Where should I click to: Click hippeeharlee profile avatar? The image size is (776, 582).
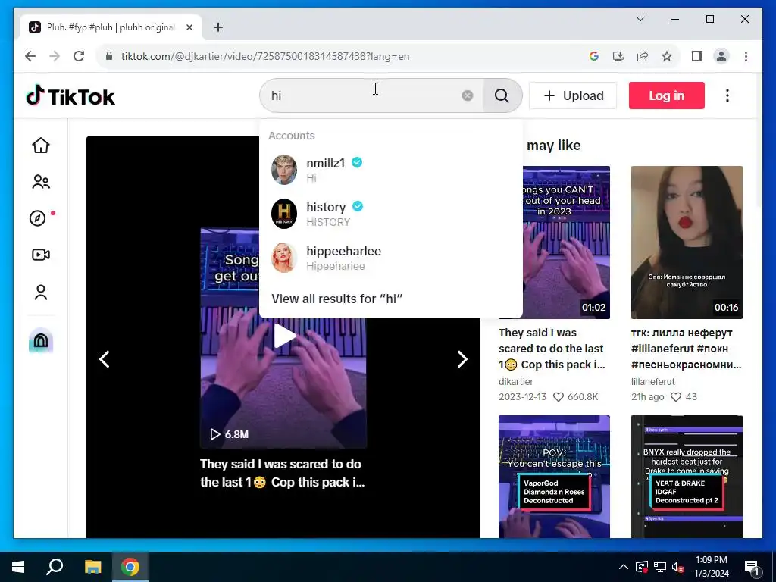pyautogui.click(x=284, y=258)
